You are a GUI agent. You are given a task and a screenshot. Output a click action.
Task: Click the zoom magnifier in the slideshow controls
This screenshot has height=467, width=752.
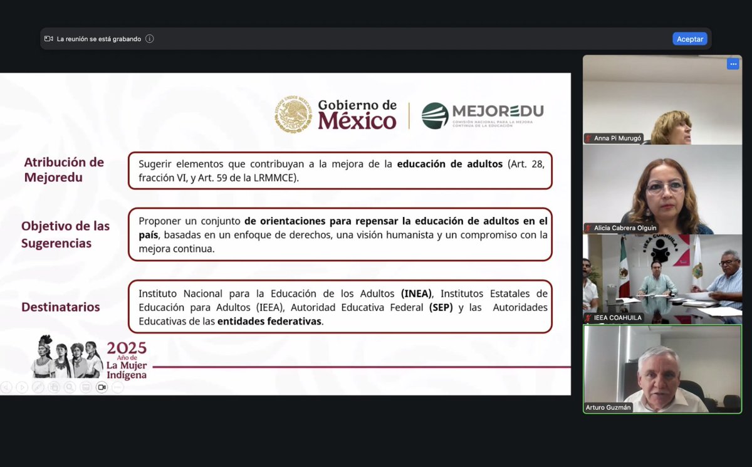(70, 387)
